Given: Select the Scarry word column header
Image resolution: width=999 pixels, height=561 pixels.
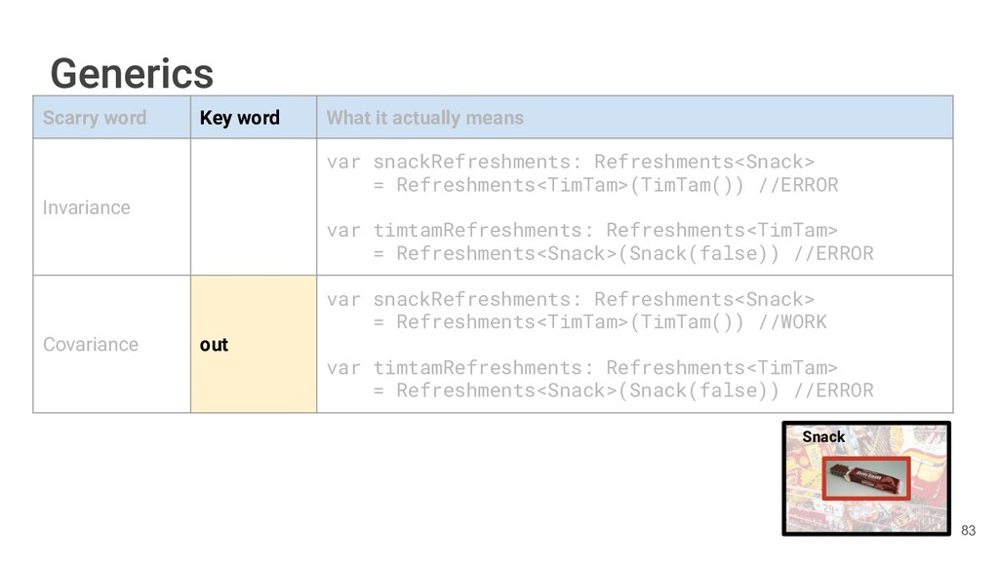Looking at the screenshot, I should 95,118.
